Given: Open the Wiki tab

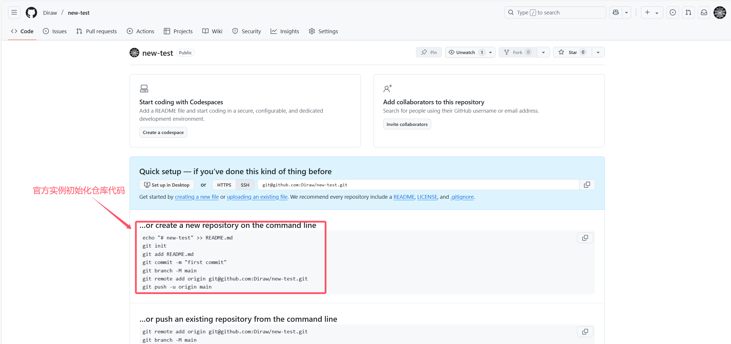Looking at the screenshot, I should tap(212, 31).
